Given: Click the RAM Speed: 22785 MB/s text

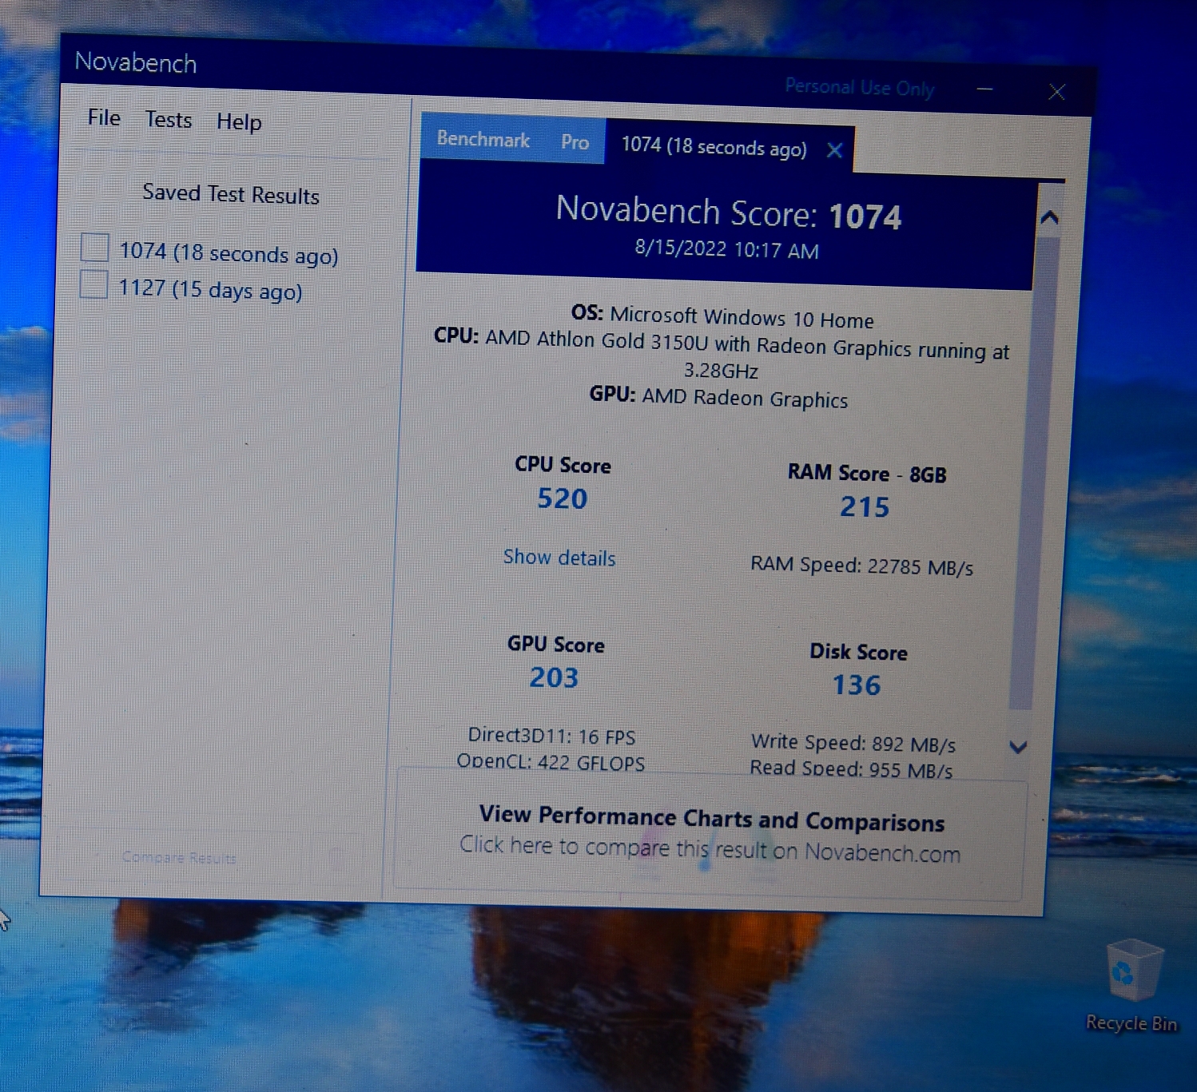Looking at the screenshot, I should tap(861, 566).
